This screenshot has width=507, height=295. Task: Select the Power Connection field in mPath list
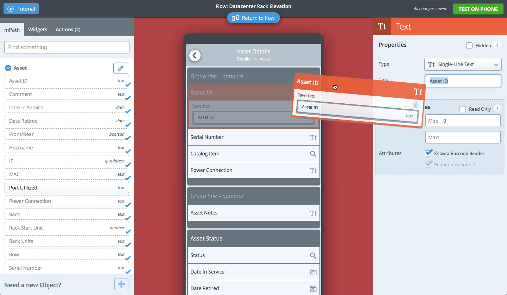click(67, 201)
